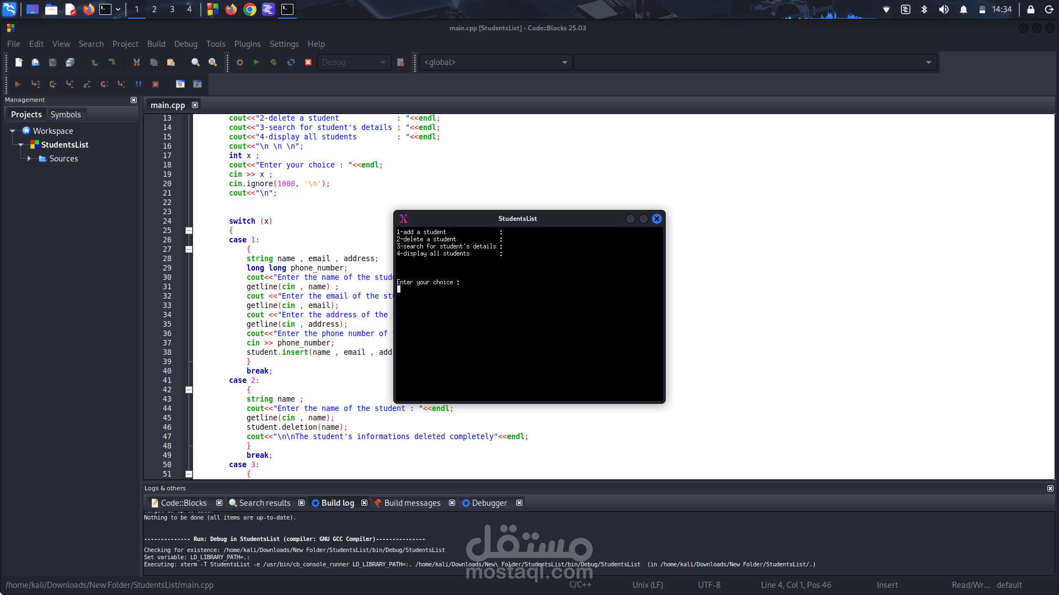Switch to workspace 3 in the taskbar

(172, 9)
